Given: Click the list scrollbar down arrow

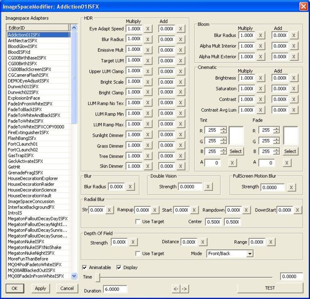Looking at the screenshot, I should click(x=74, y=276).
